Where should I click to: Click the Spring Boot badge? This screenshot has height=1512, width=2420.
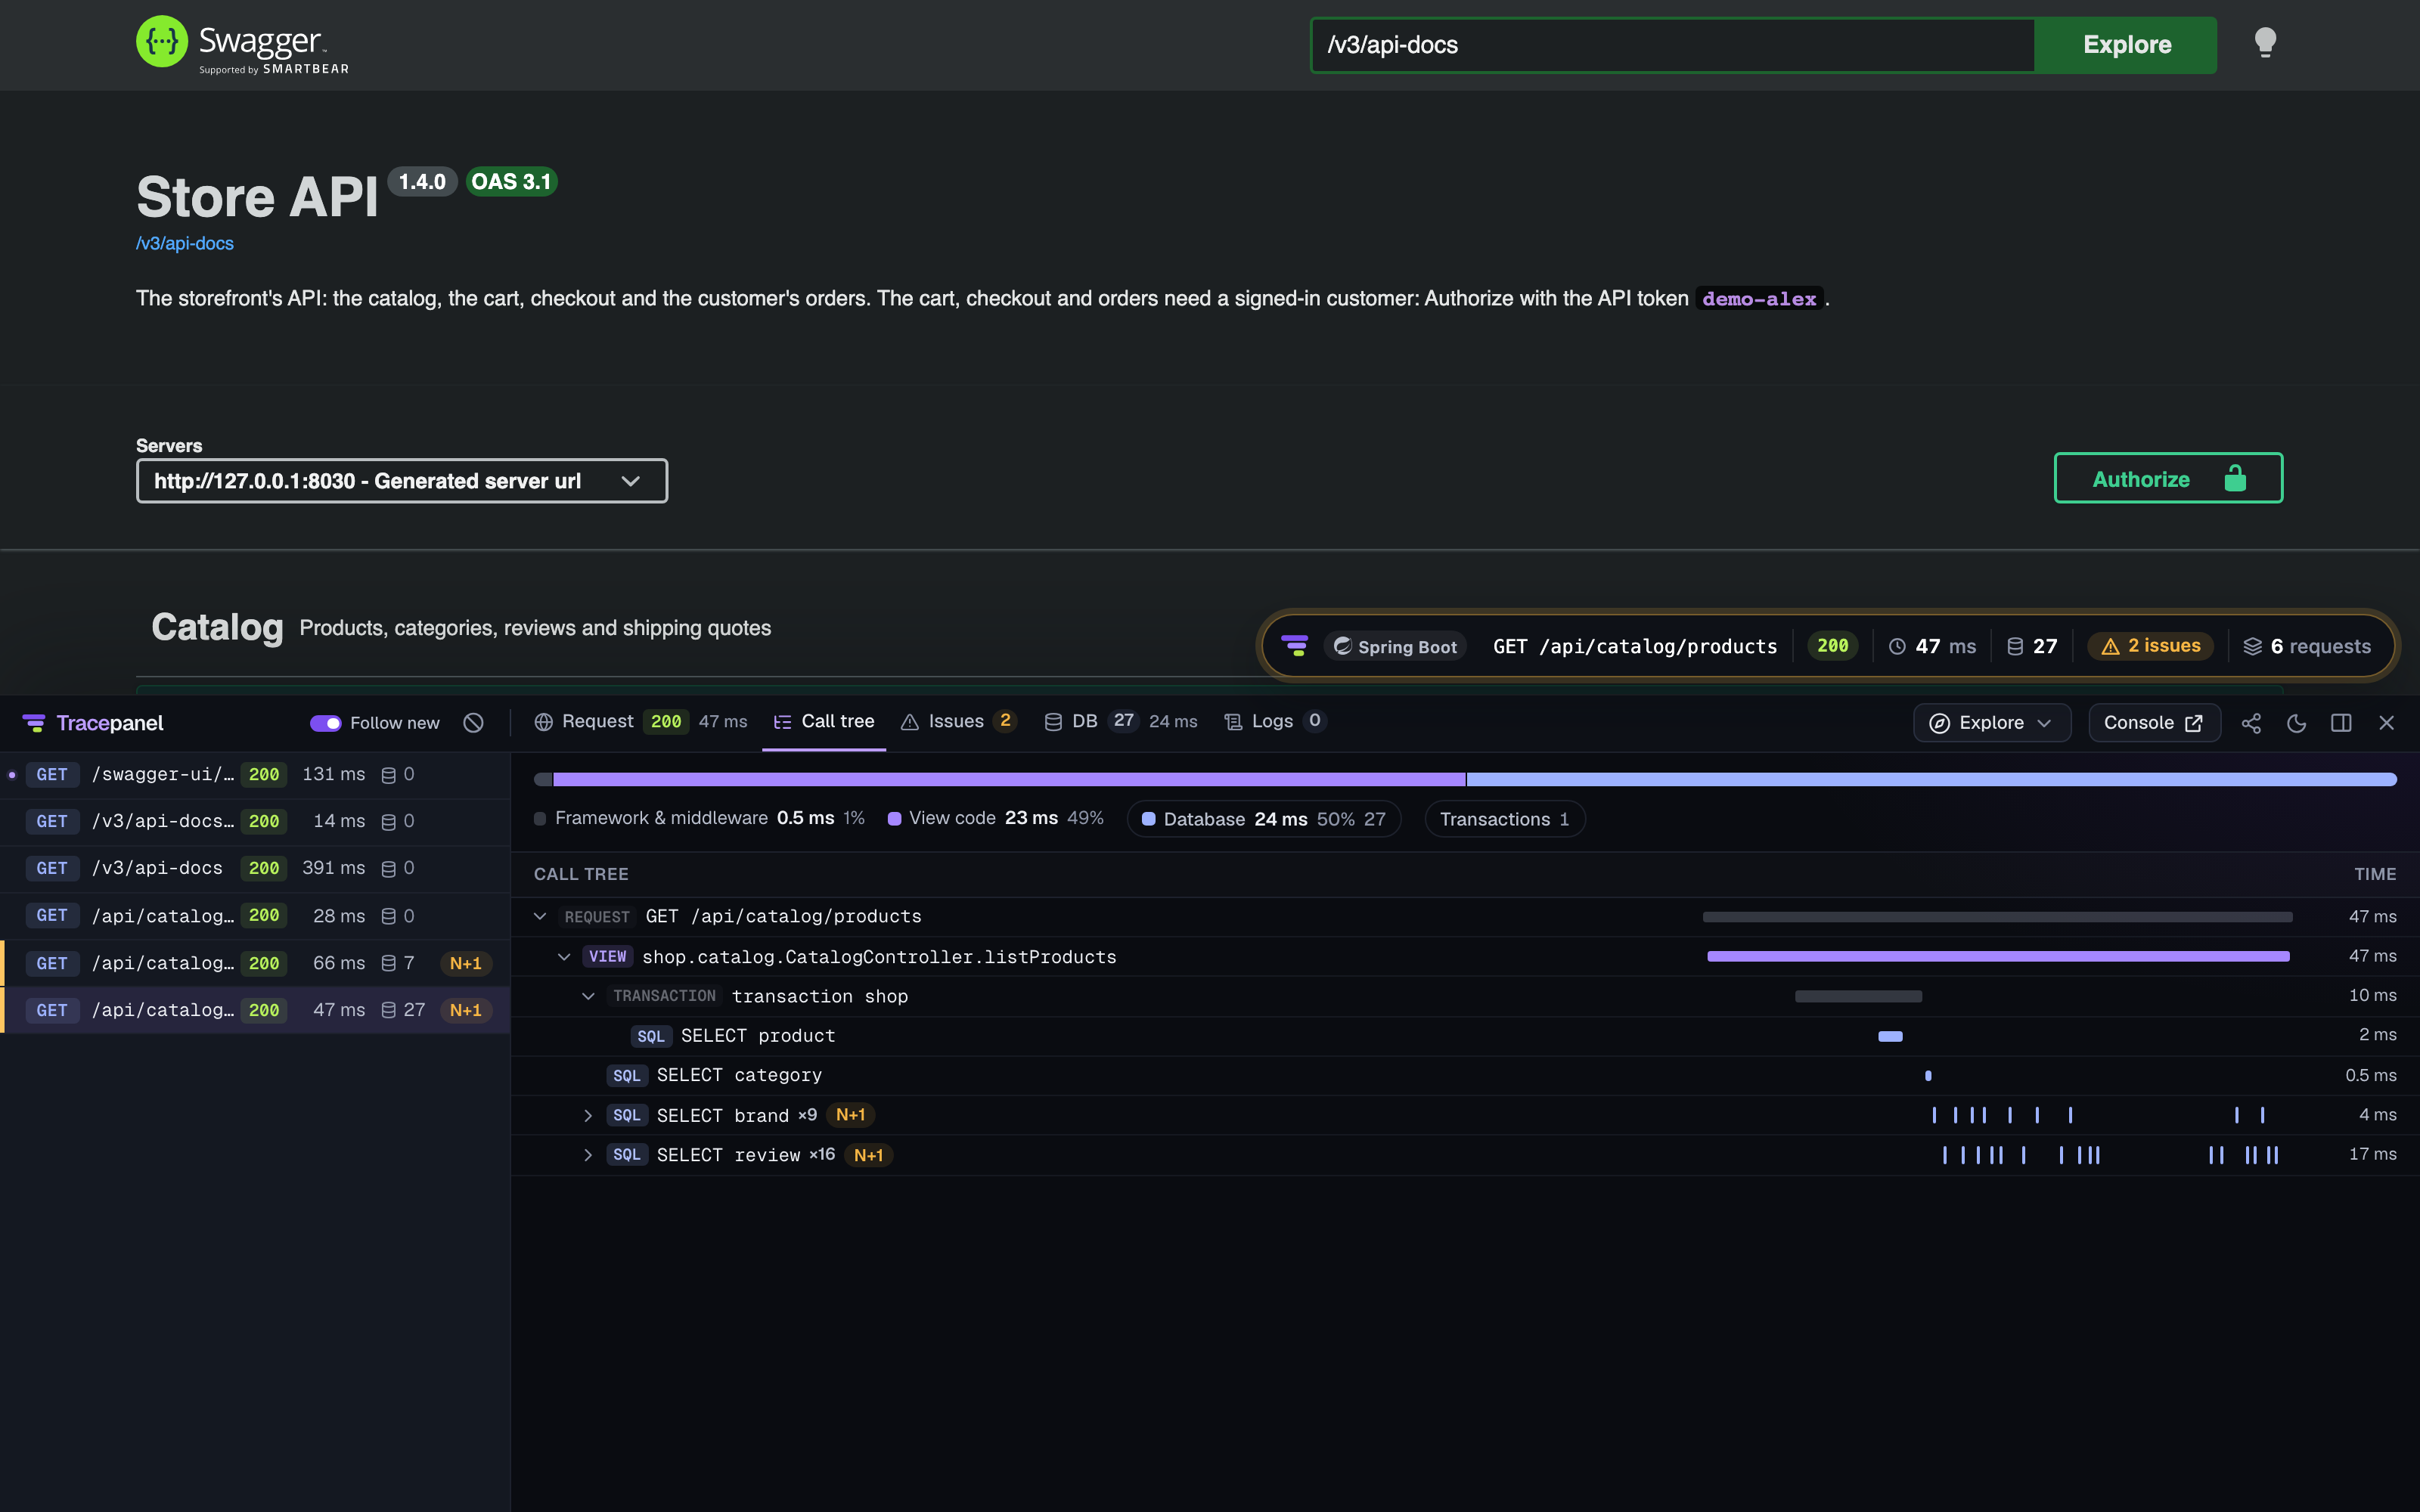coord(1395,646)
